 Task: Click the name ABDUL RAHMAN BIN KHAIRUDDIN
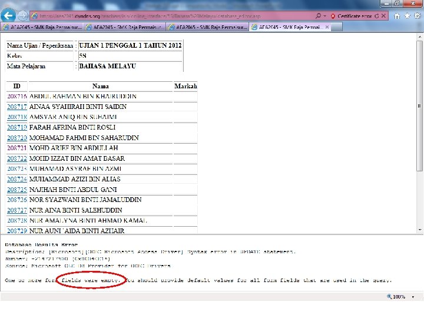[x=83, y=96]
